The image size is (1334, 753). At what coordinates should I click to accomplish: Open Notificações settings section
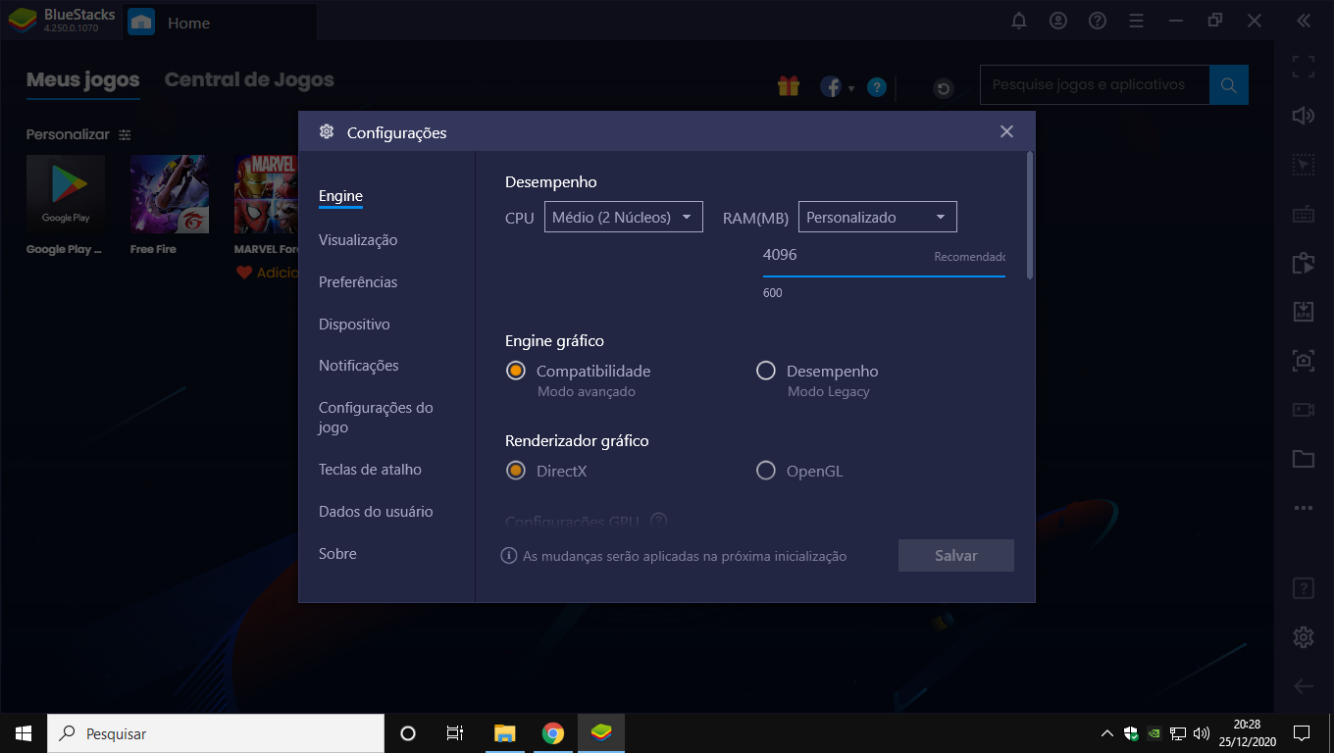click(x=359, y=366)
